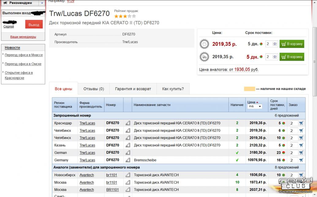The width and height of the screenshot is (317, 197).
Task: Open the Как купить? tab
Action: tap(173, 89)
